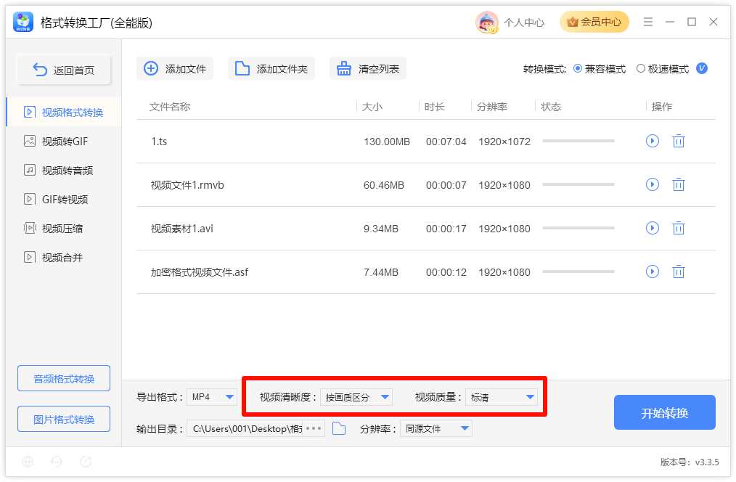Open 音频格式转换 button
Screen dimensions: 736x482
pos(64,378)
